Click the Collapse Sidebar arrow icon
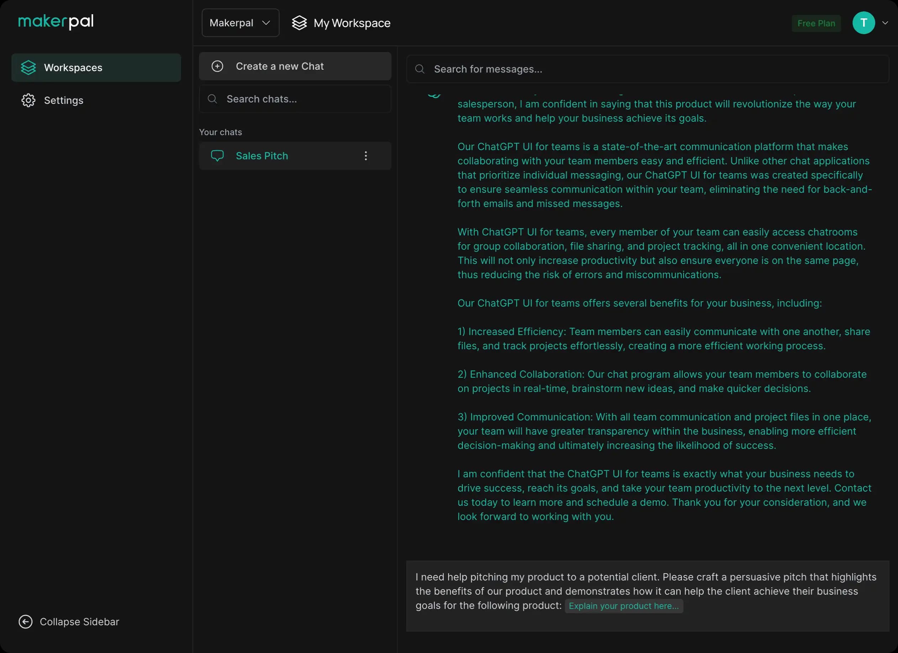 [26, 622]
